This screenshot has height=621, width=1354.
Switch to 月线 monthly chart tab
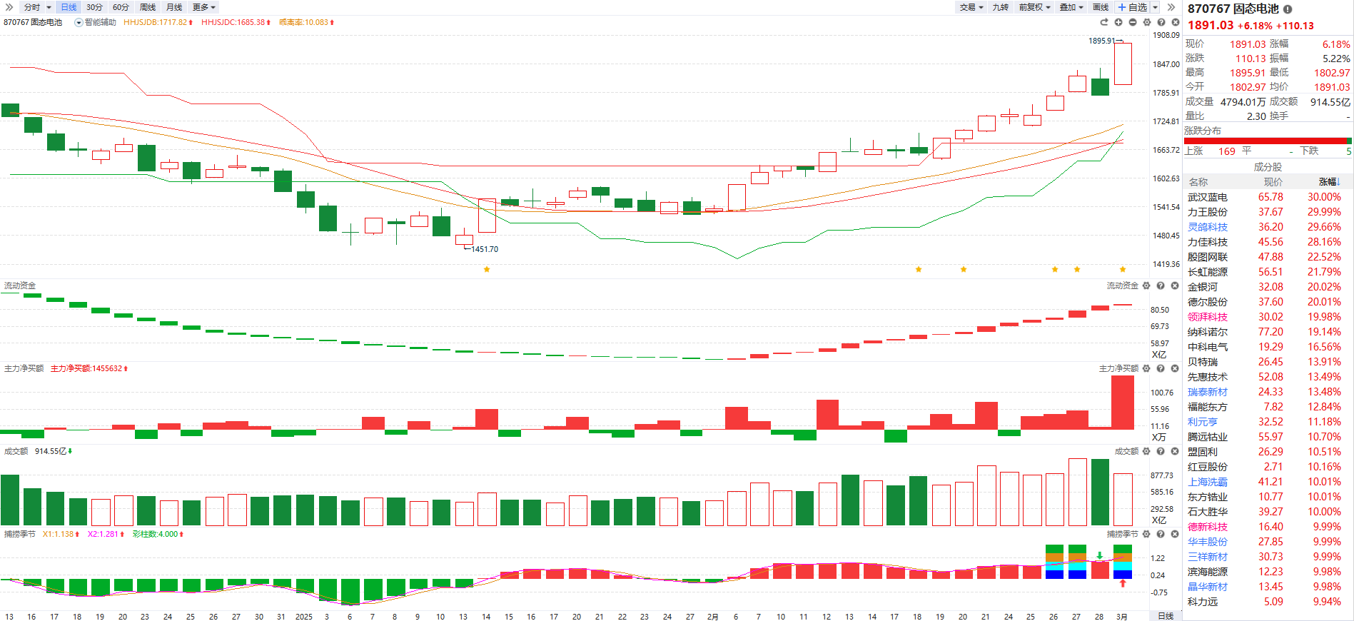tap(174, 7)
